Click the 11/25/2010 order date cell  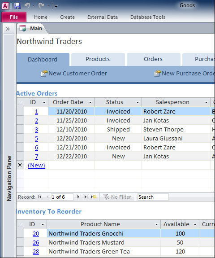(71, 120)
